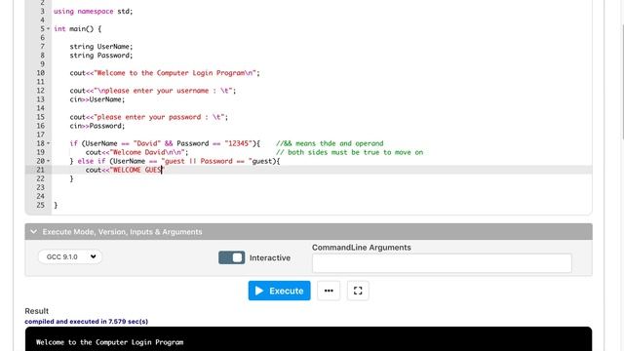Place cursor on 'string UserName;' line

[x=101, y=47]
